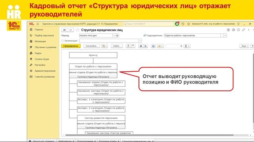Click the 1C logo in the application header
This screenshot has width=254, height=142.
pos(32,24)
